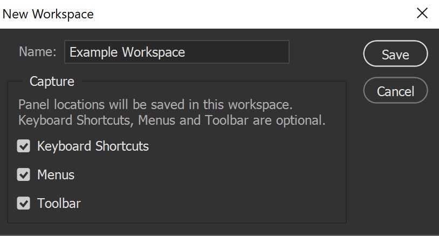This screenshot has width=439, height=236.
Task: Click the "Menus" checkbox label text
Action: pos(56,174)
